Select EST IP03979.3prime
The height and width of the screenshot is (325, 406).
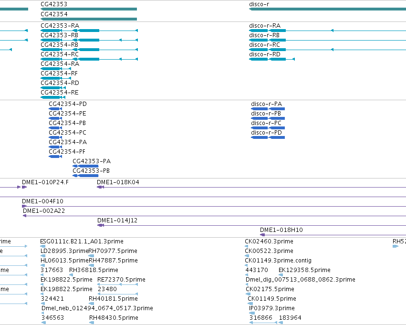point(271,308)
